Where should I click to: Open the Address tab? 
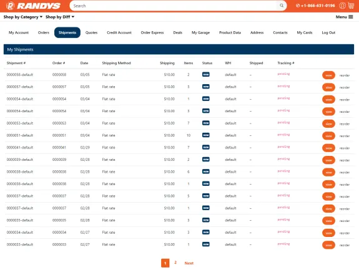[257, 32]
